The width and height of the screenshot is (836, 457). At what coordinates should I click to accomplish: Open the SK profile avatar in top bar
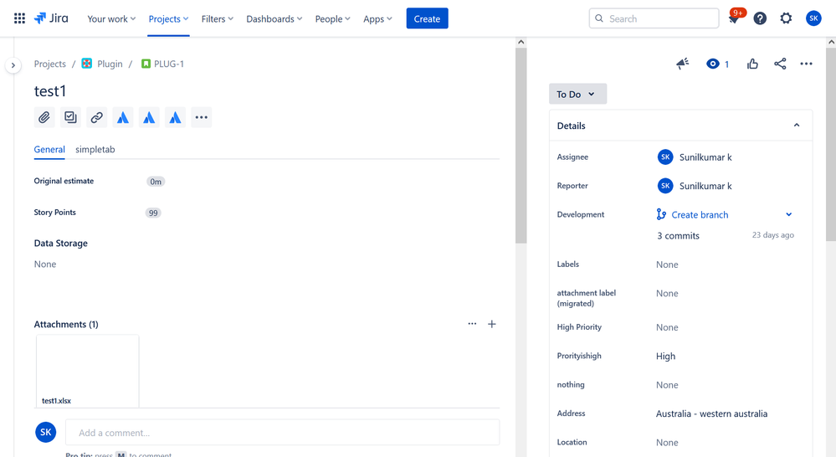click(813, 18)
